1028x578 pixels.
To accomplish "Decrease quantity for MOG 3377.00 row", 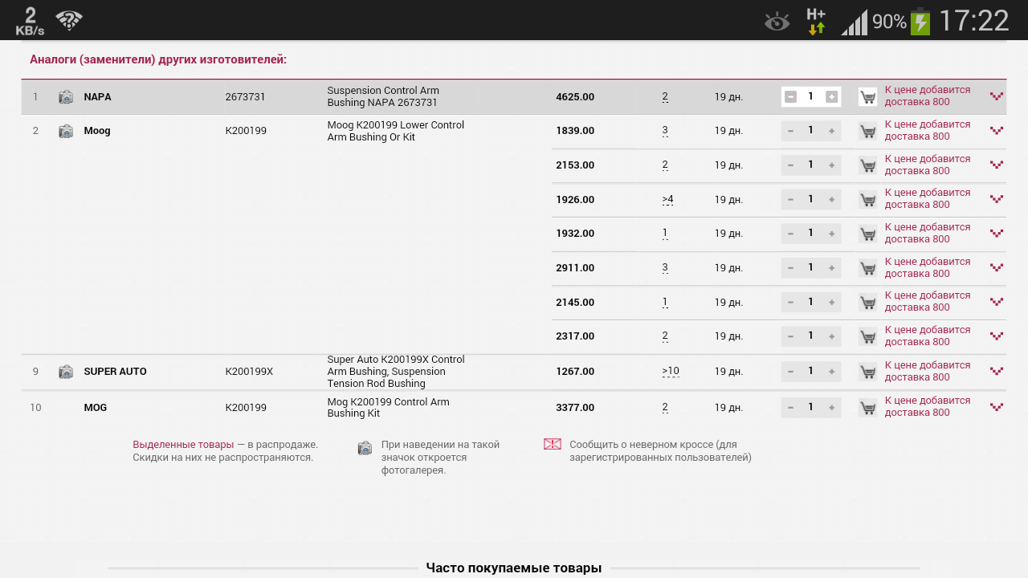I will click(790, 408).
